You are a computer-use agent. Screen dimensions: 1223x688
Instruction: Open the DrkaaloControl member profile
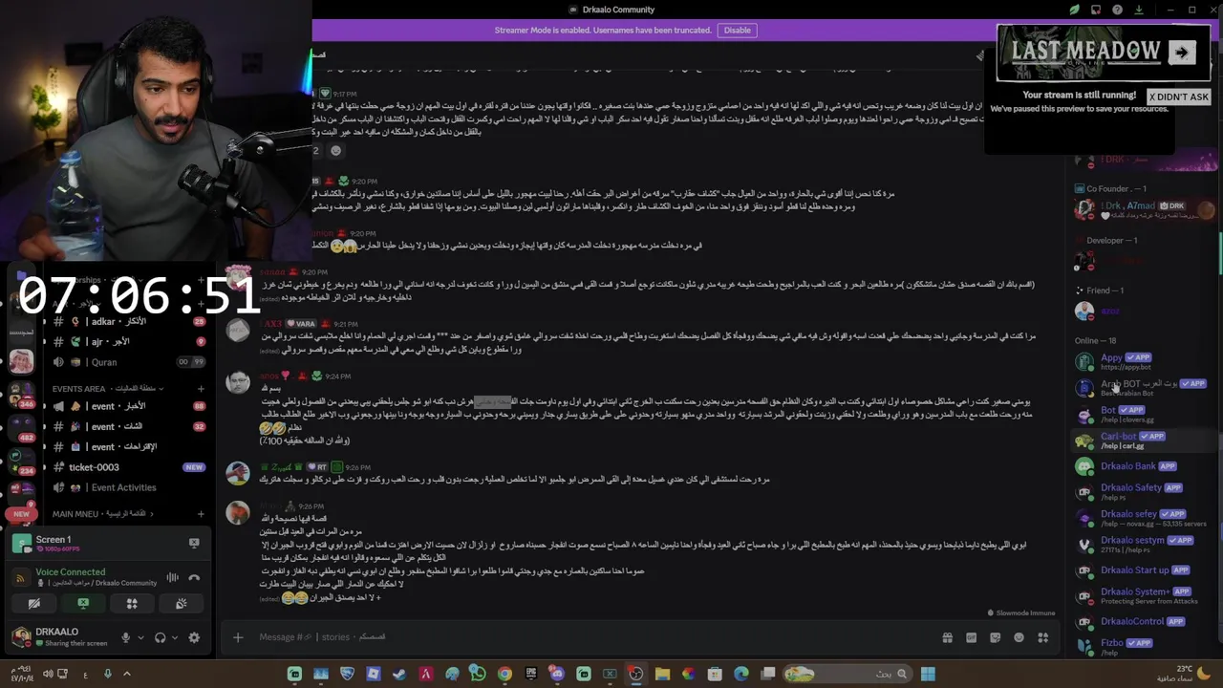(1142, 621)
